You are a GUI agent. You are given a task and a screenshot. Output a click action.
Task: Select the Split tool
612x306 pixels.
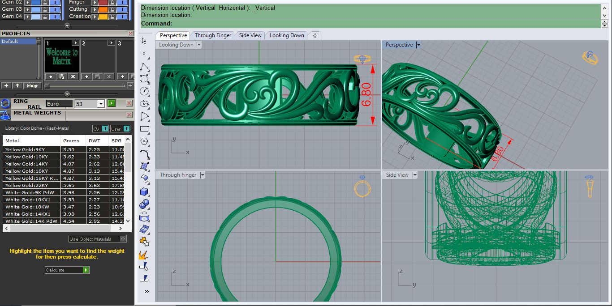tap(144, 279)
